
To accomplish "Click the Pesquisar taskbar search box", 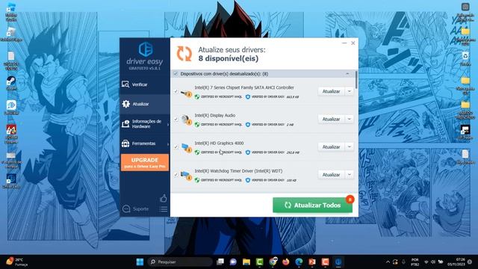I will (x=180, y=262).
